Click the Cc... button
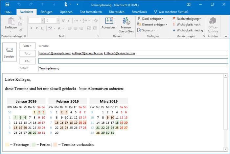 click(x=27, y=61)
